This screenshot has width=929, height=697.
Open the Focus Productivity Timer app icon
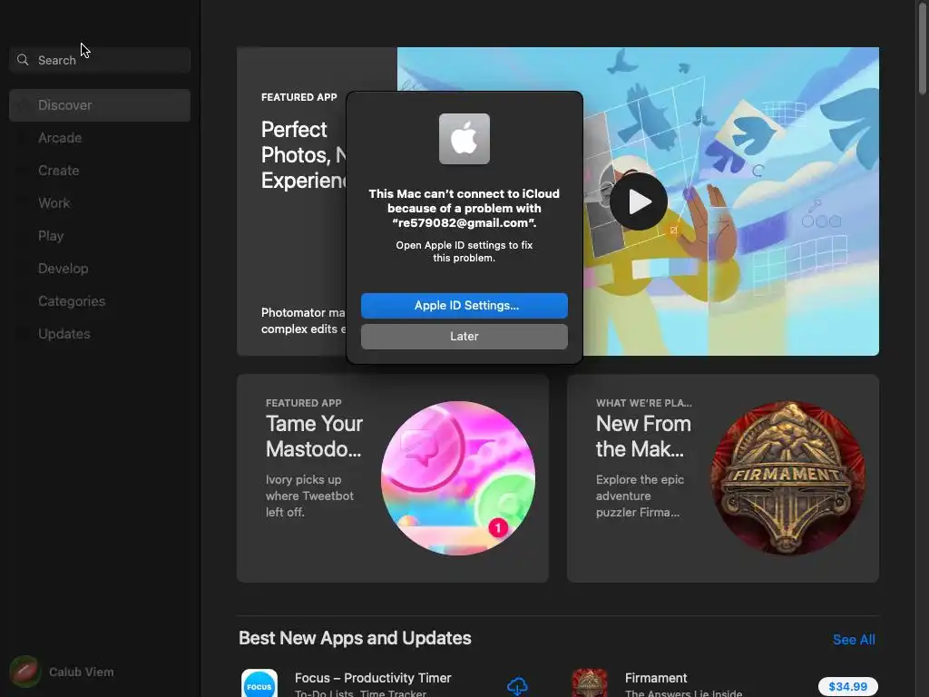pos(259,682)
